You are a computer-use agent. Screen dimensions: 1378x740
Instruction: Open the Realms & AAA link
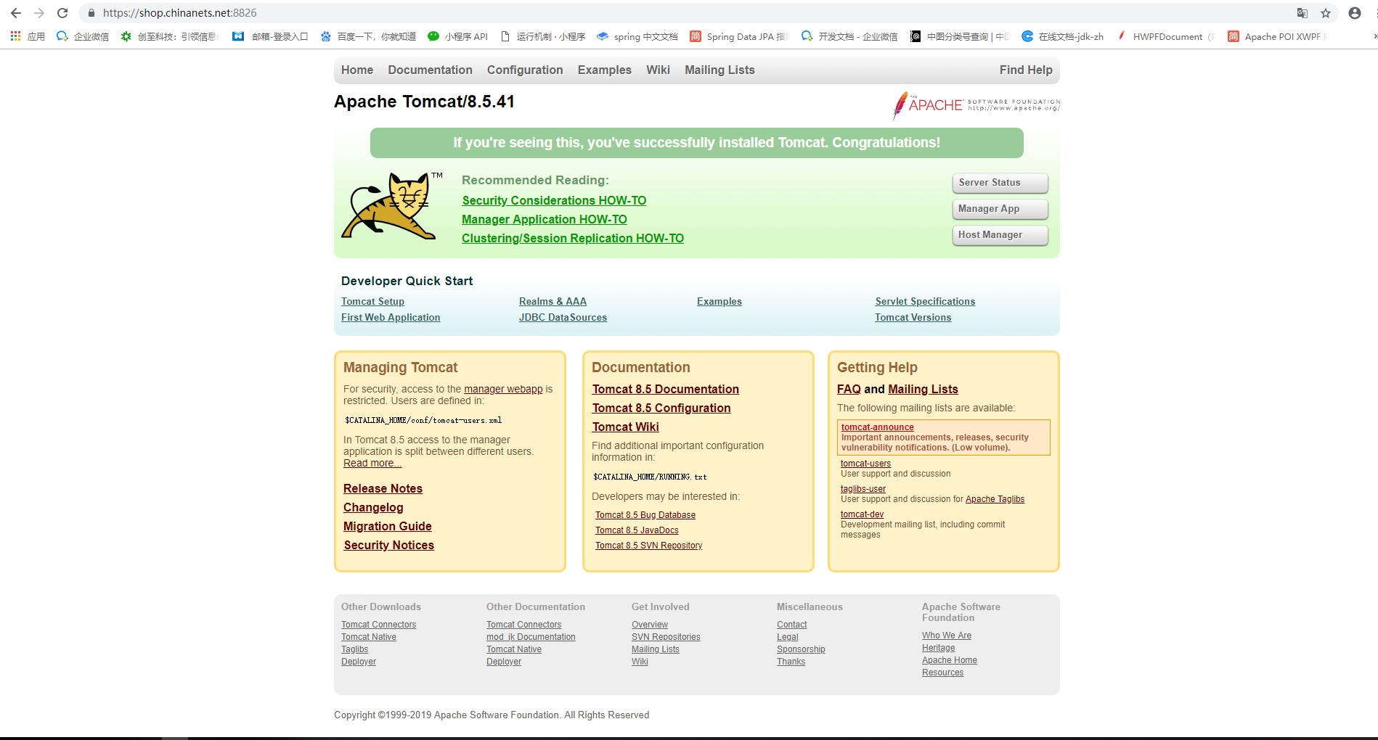pyautogui.click(x=553, y=301)
